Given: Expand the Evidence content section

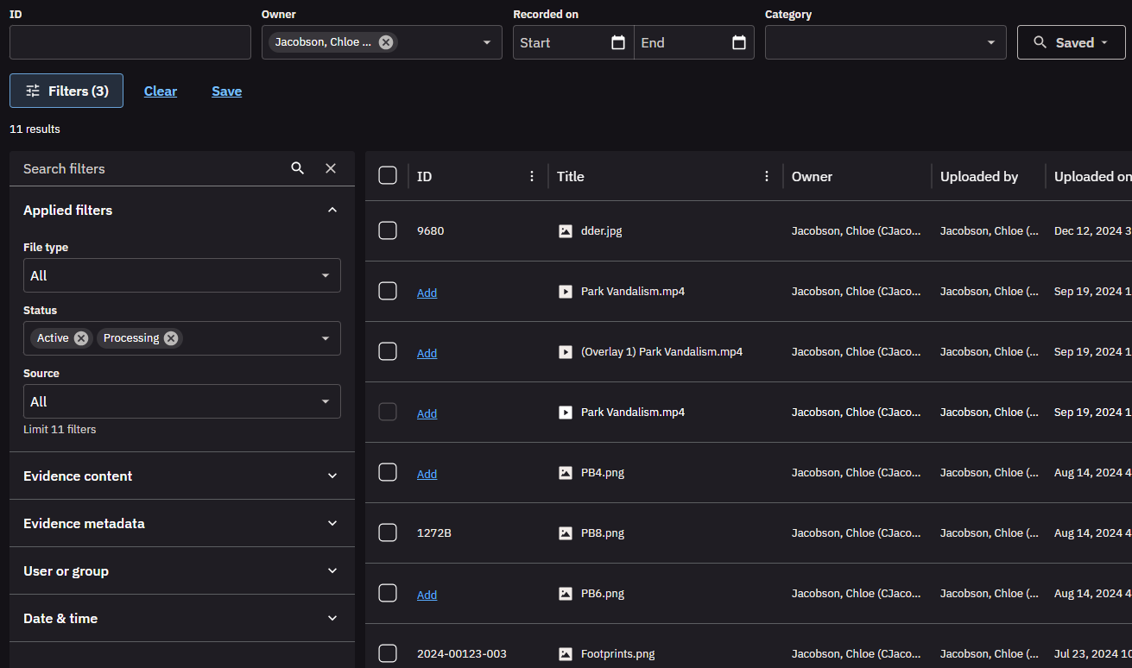Looking at the screenshot, I should coord(182,476).
